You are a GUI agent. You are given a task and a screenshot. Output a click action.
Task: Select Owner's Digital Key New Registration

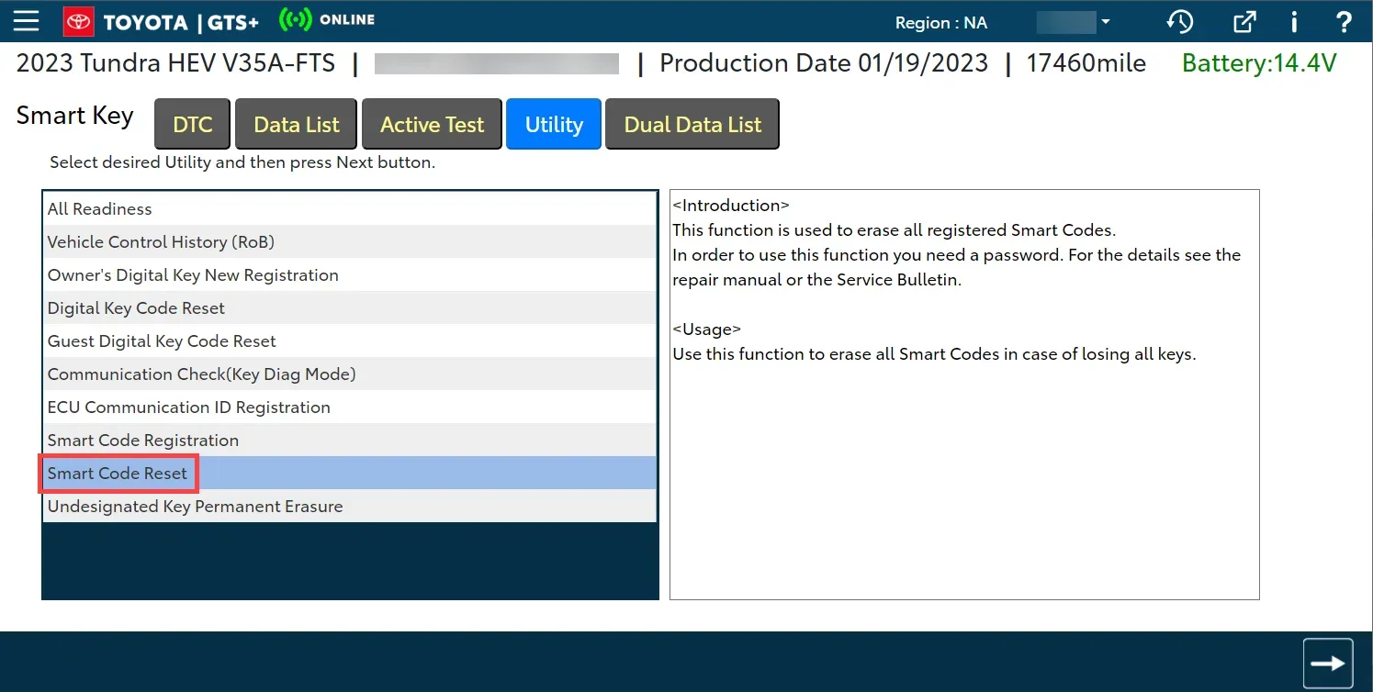[x=350, y=274]
